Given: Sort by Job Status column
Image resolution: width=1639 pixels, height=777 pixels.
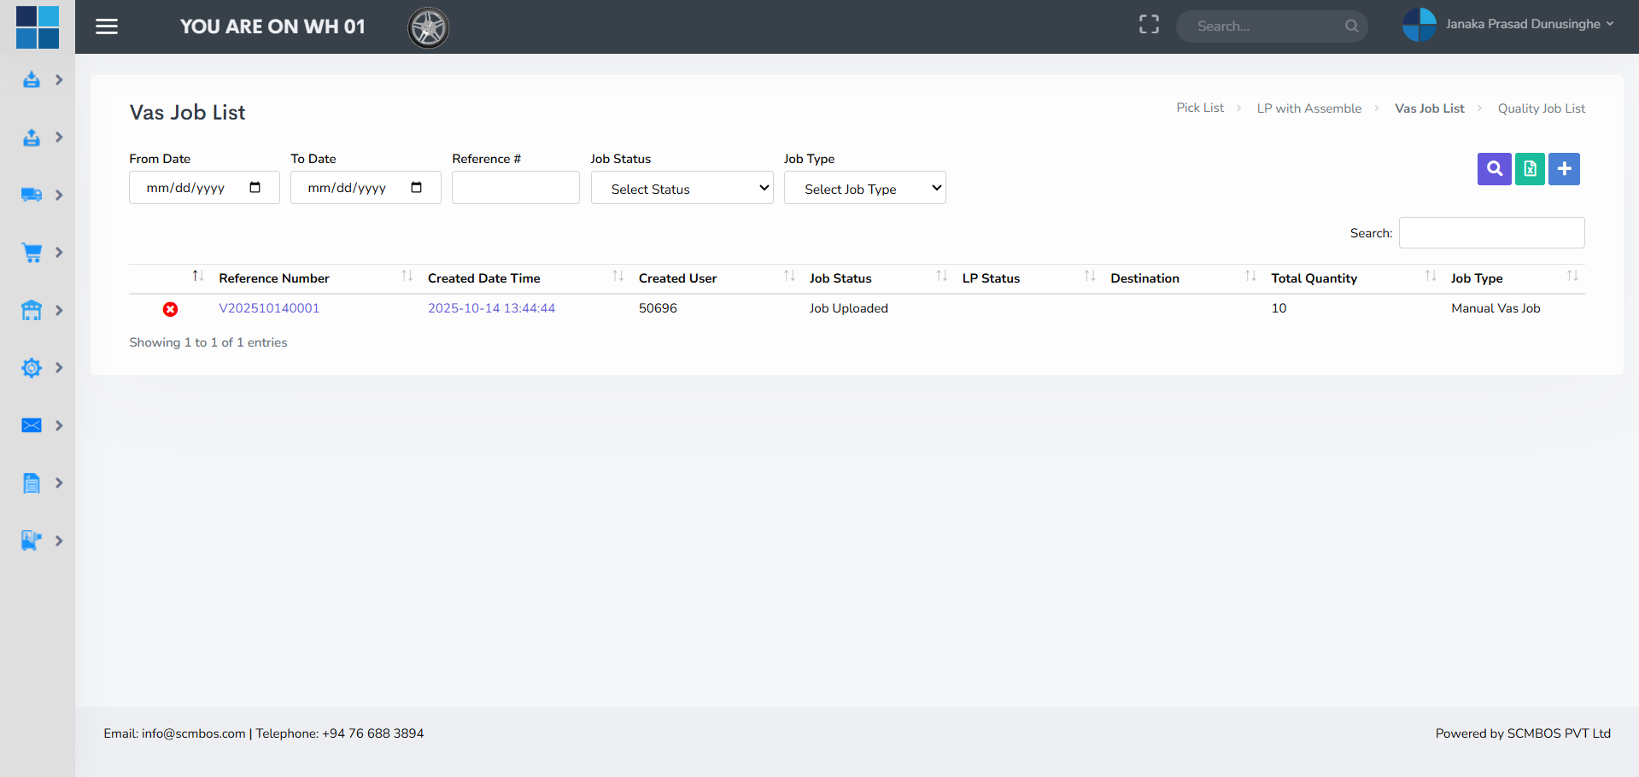Looking at the screenshot, I should pos(879,278).
